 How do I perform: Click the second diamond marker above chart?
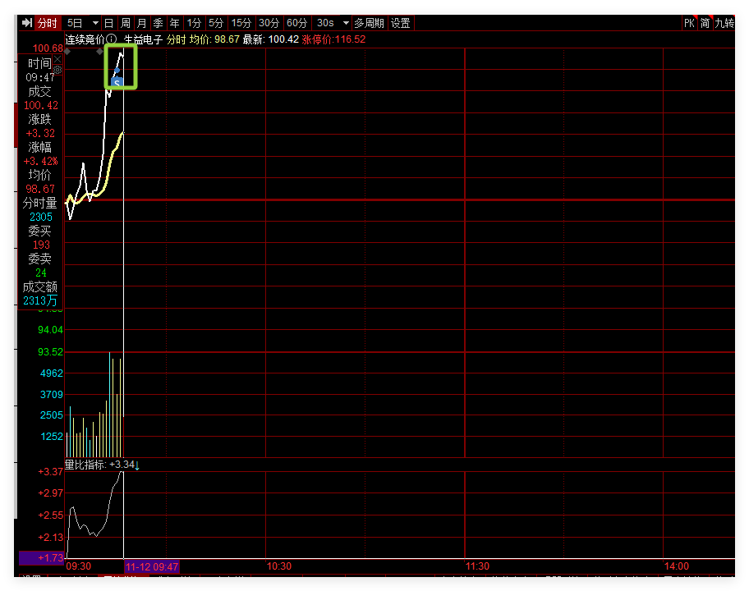[100, 52]
